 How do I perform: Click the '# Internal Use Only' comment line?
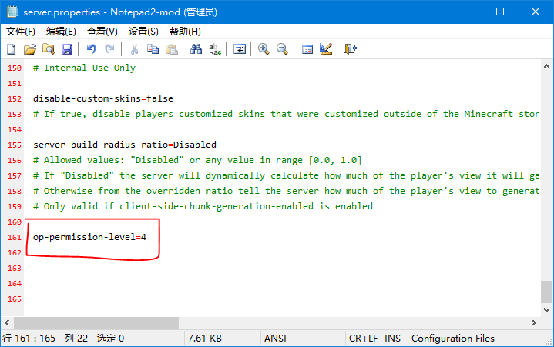[x=84, y=68]
